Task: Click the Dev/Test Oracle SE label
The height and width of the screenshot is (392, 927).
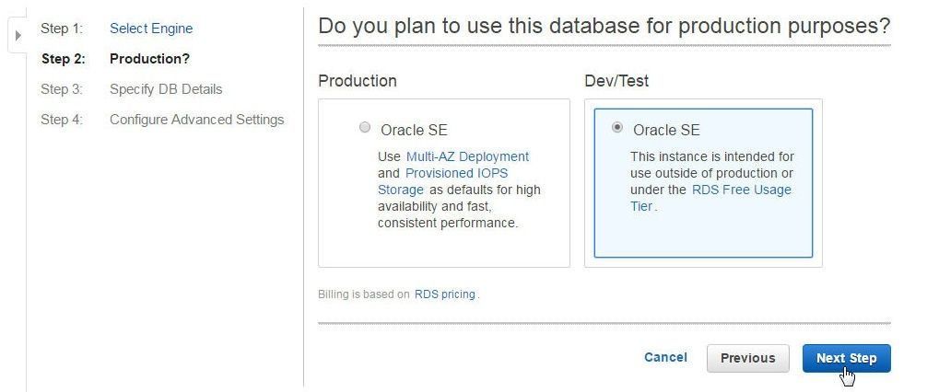Action: click(666, 130)
